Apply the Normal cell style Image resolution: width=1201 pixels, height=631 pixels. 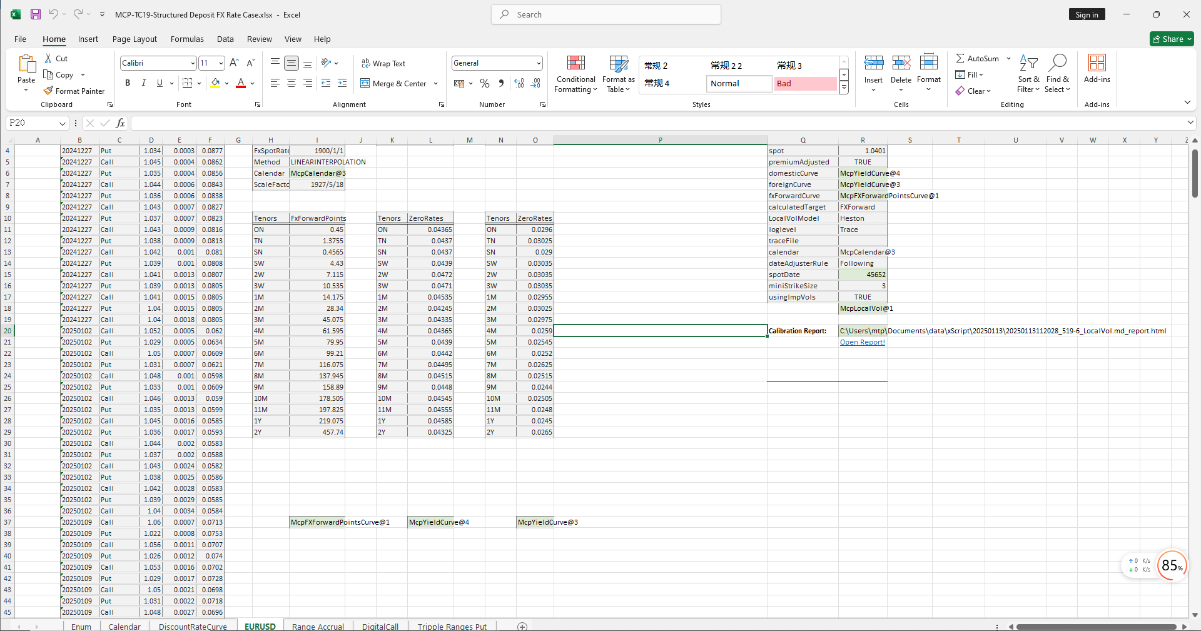(739, 83)
